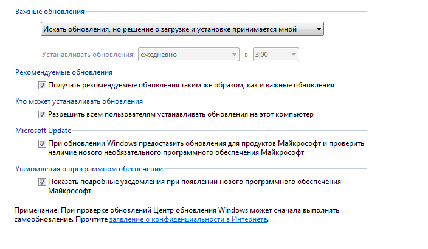Click the 'Устанавливать обновления:' label
The height and width of the screenshot is (249, 428).
88,55
